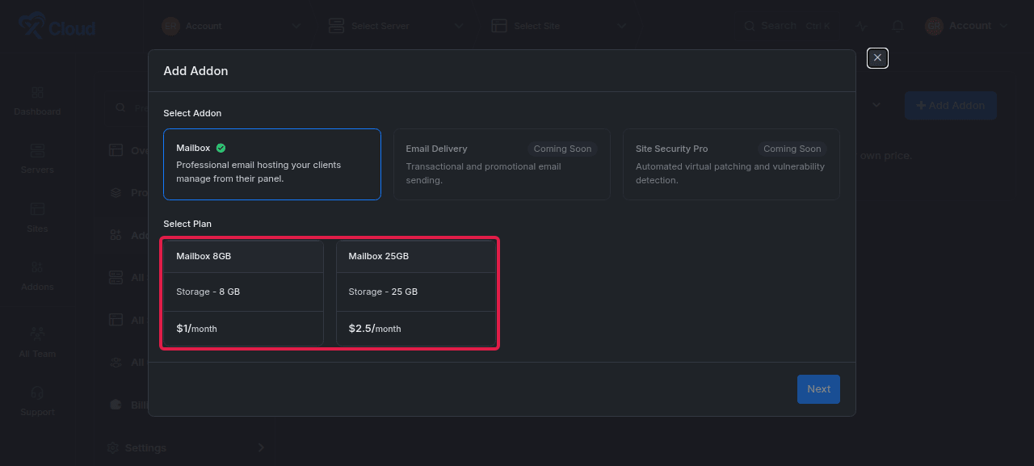Open the activity pulse icon
This screenshot has width=1034, height=466.
click(861, 26)
